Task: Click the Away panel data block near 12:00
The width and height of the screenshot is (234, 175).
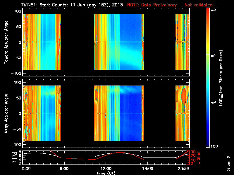Action: click(119, 113)
